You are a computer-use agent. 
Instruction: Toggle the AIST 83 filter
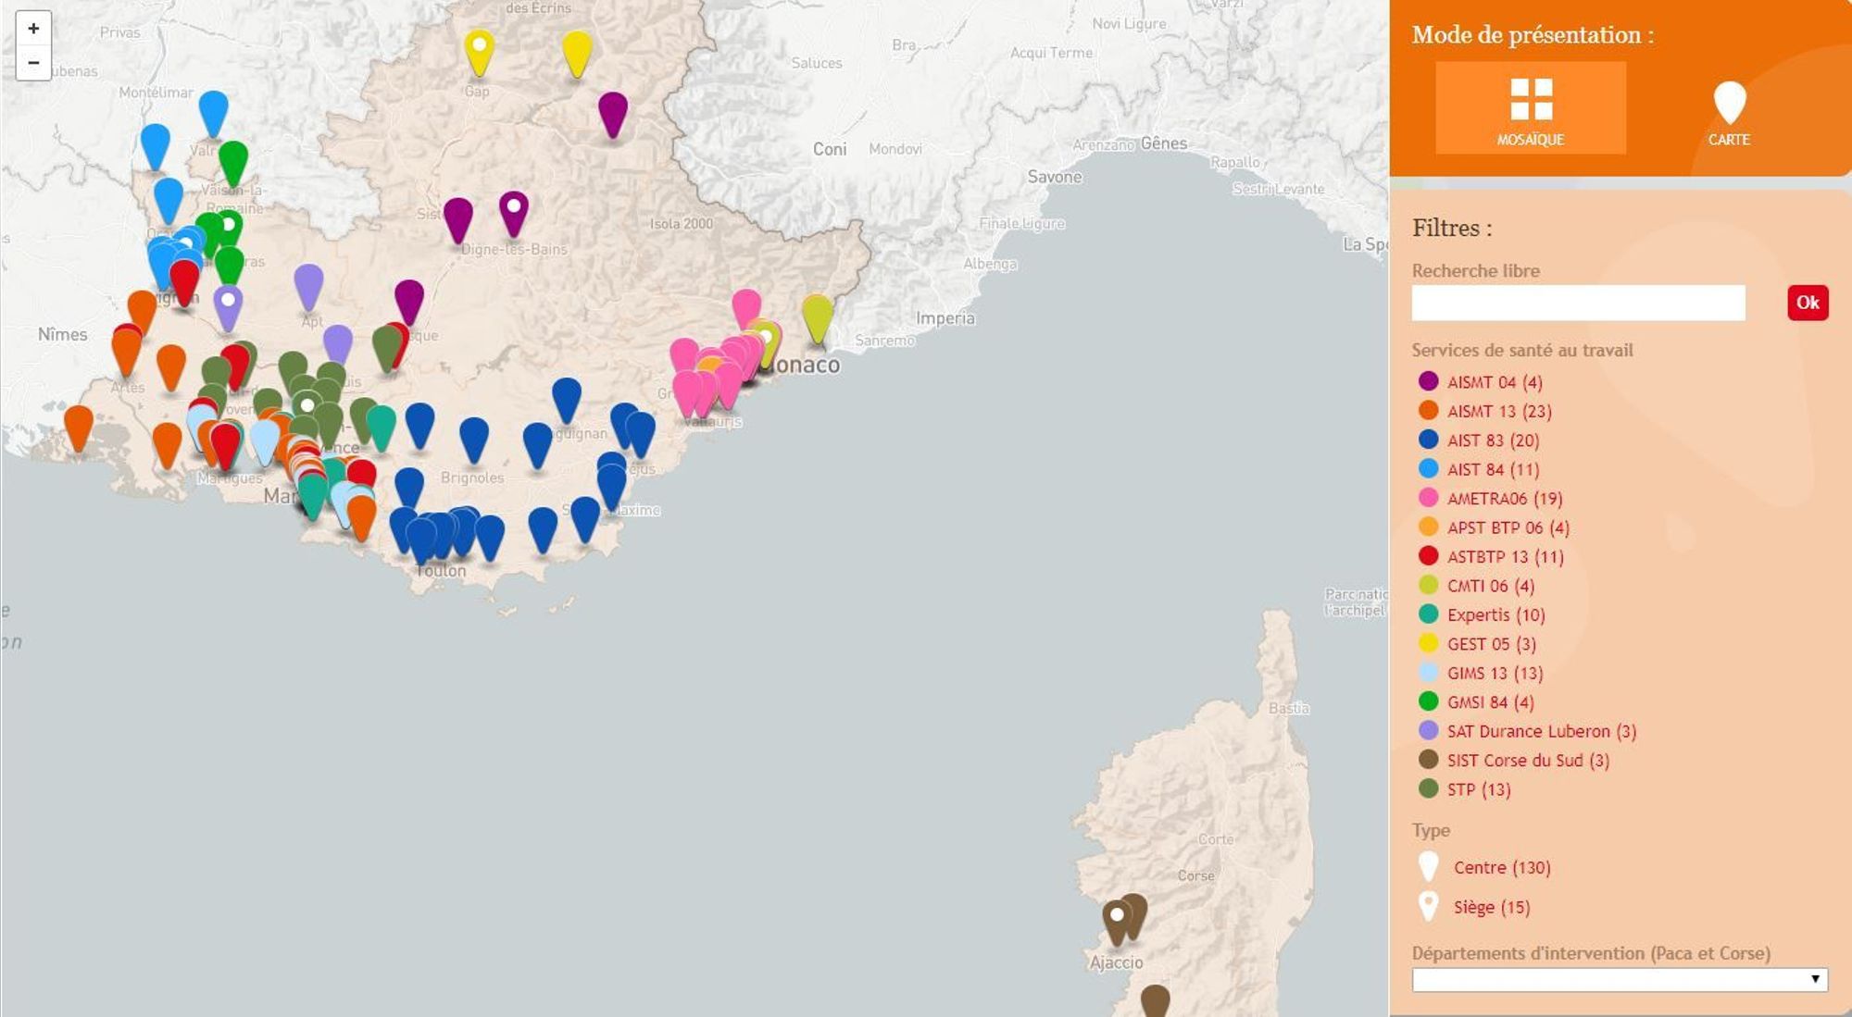point(1492,440)
